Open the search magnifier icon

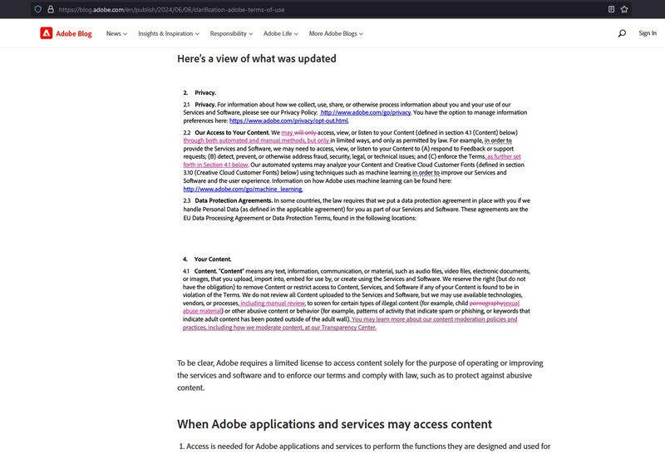pyautogui.click(x=622, y=33)
